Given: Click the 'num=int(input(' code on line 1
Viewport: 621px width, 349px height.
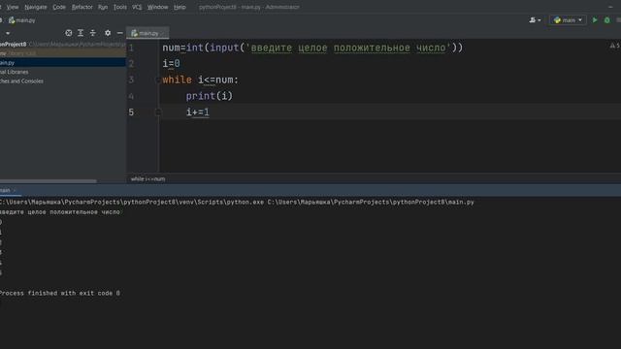Looking at the screenshot, I should (203, 48).
